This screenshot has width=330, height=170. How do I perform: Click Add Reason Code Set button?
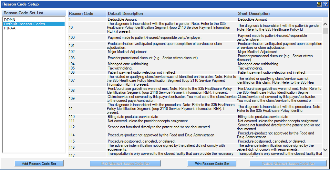coord(39,164)
